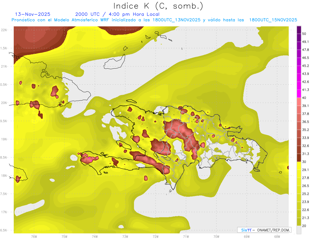Click the legend value '25.2'
The image size is (311, 240).
click(306, 194)
